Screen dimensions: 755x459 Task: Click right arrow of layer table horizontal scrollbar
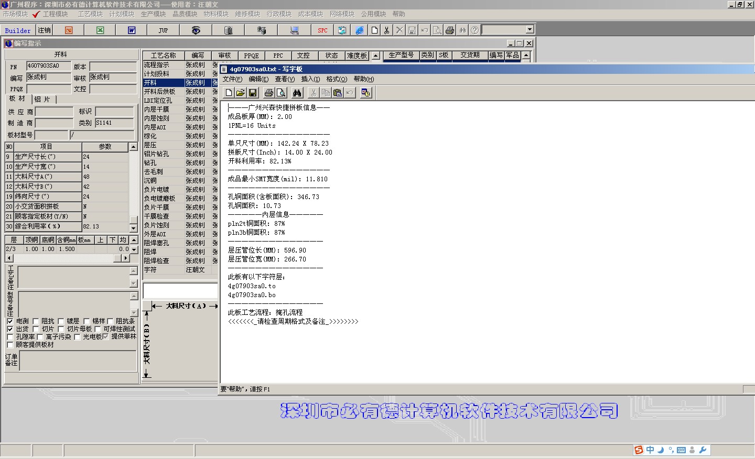125,258
